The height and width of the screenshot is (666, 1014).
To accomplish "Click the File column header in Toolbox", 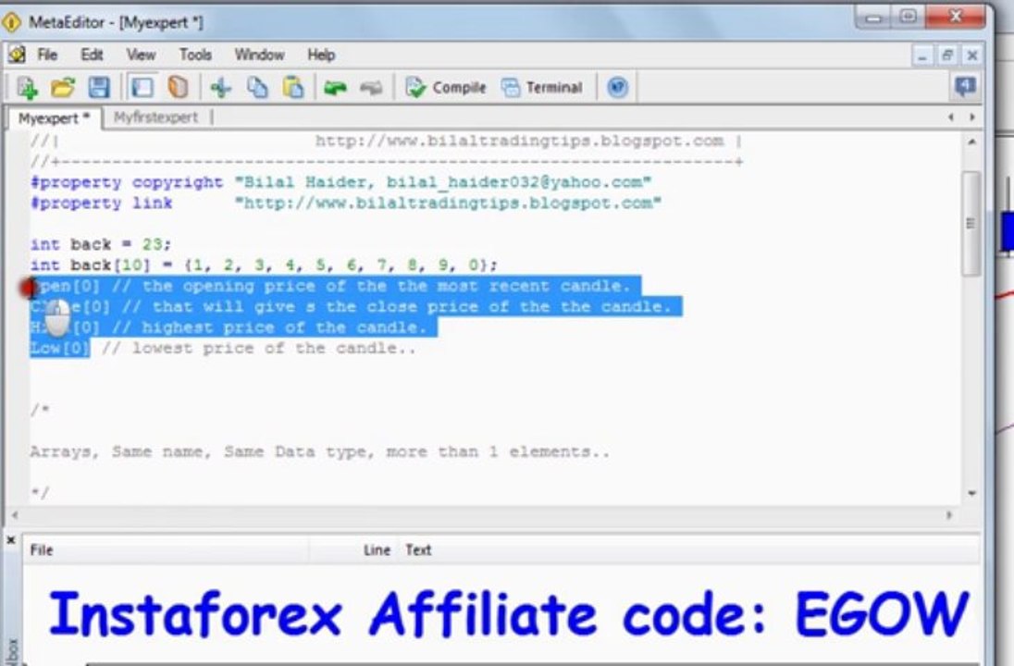I will point(167,550).
